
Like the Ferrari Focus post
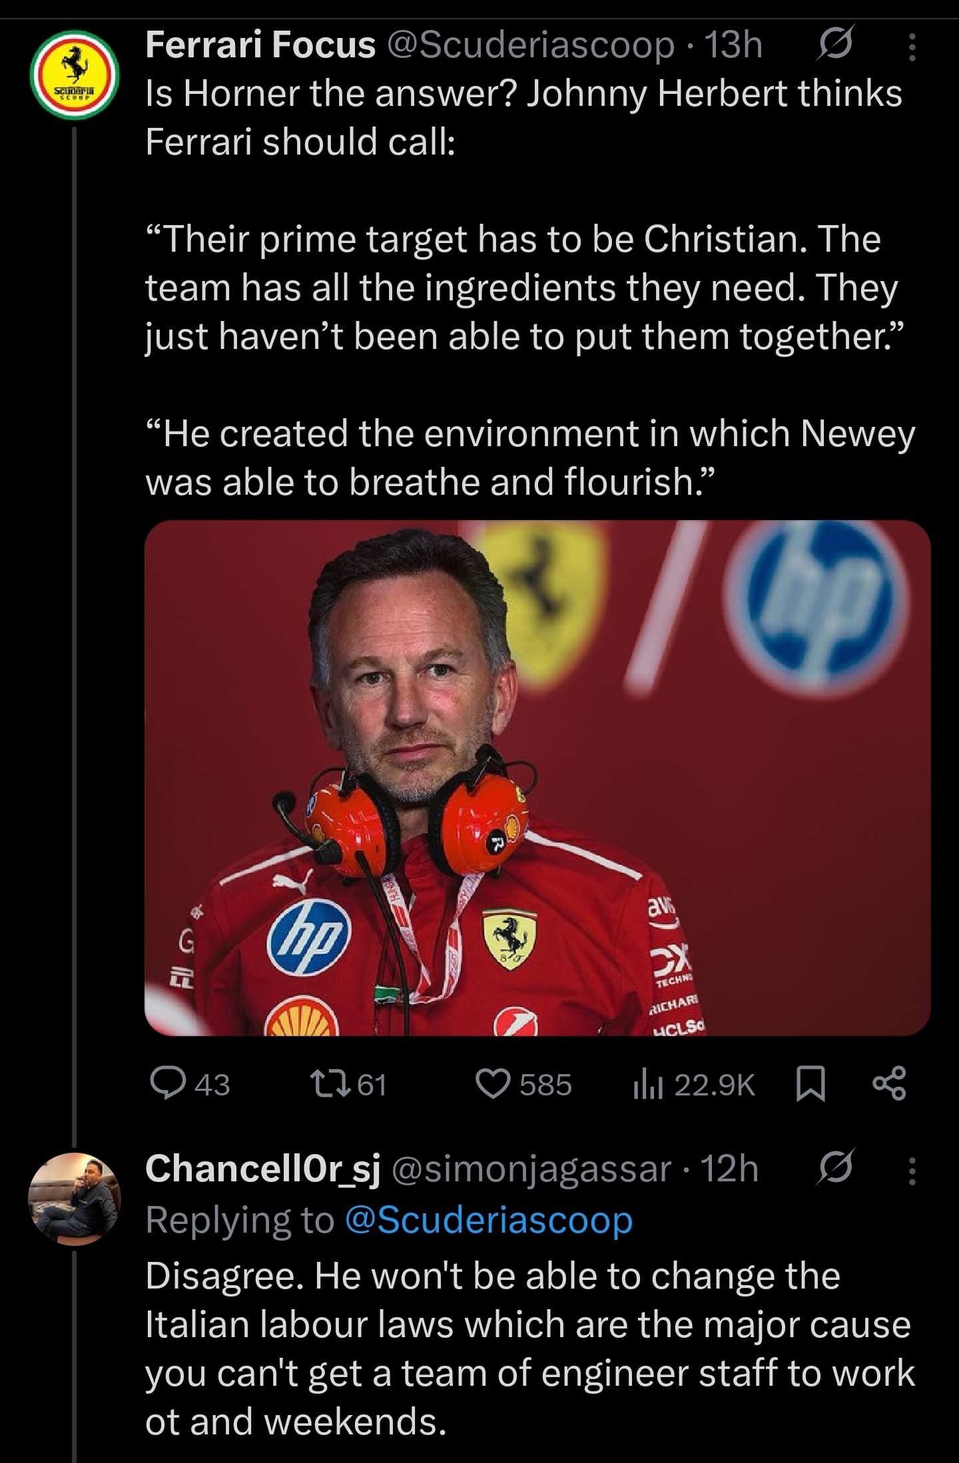tap(493, 1084)
